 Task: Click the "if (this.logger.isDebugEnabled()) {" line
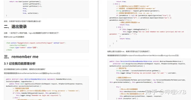[134, 29]
